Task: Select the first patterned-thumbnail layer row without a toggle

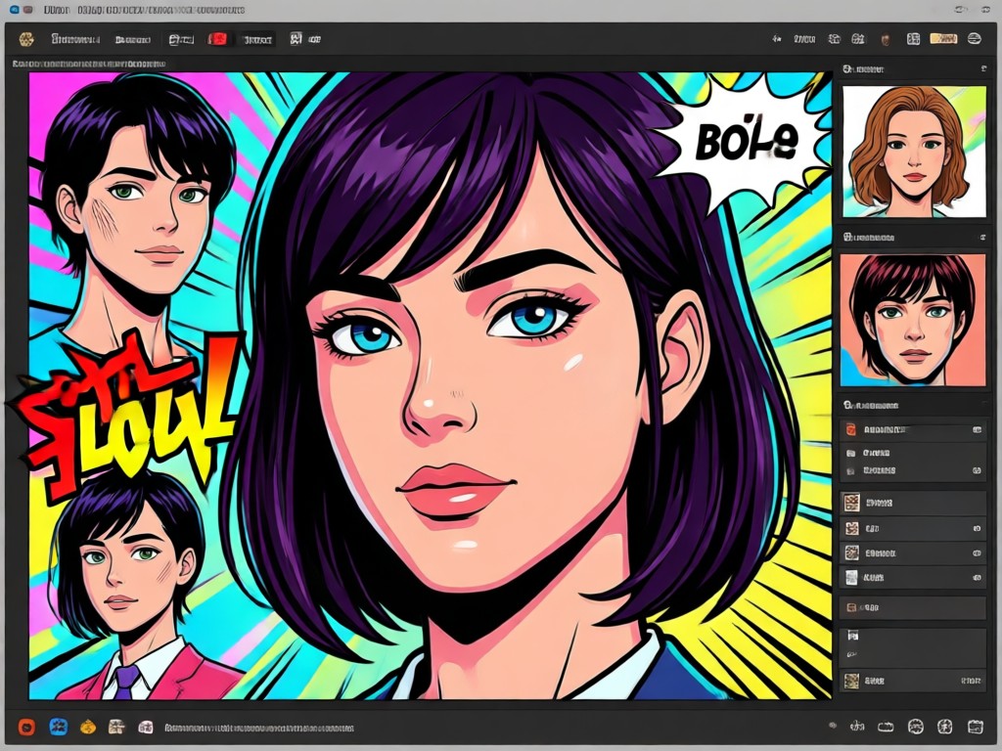Action: click(913, 504)
